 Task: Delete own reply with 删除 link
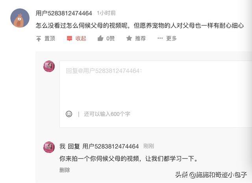coord(65,170)
